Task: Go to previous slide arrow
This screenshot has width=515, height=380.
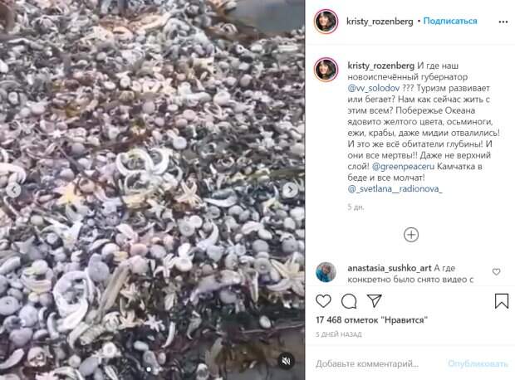Action: click(14, 190)
